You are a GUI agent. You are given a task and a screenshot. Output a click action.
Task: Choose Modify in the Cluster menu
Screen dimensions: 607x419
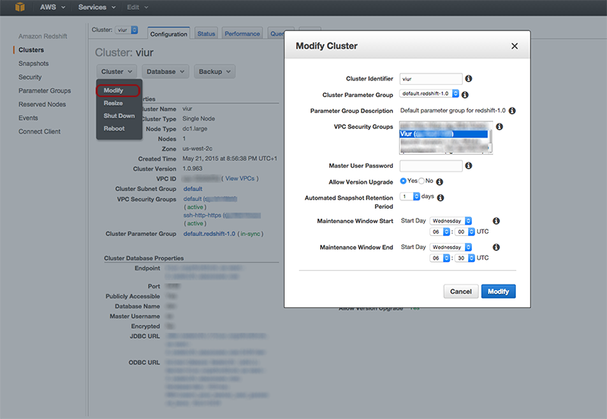click(118, 90)
